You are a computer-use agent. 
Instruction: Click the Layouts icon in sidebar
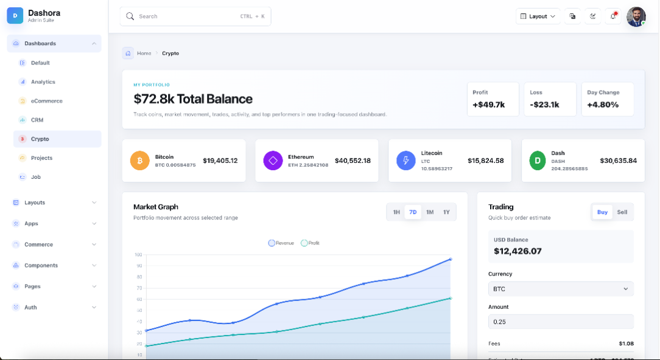pos(16,202)
